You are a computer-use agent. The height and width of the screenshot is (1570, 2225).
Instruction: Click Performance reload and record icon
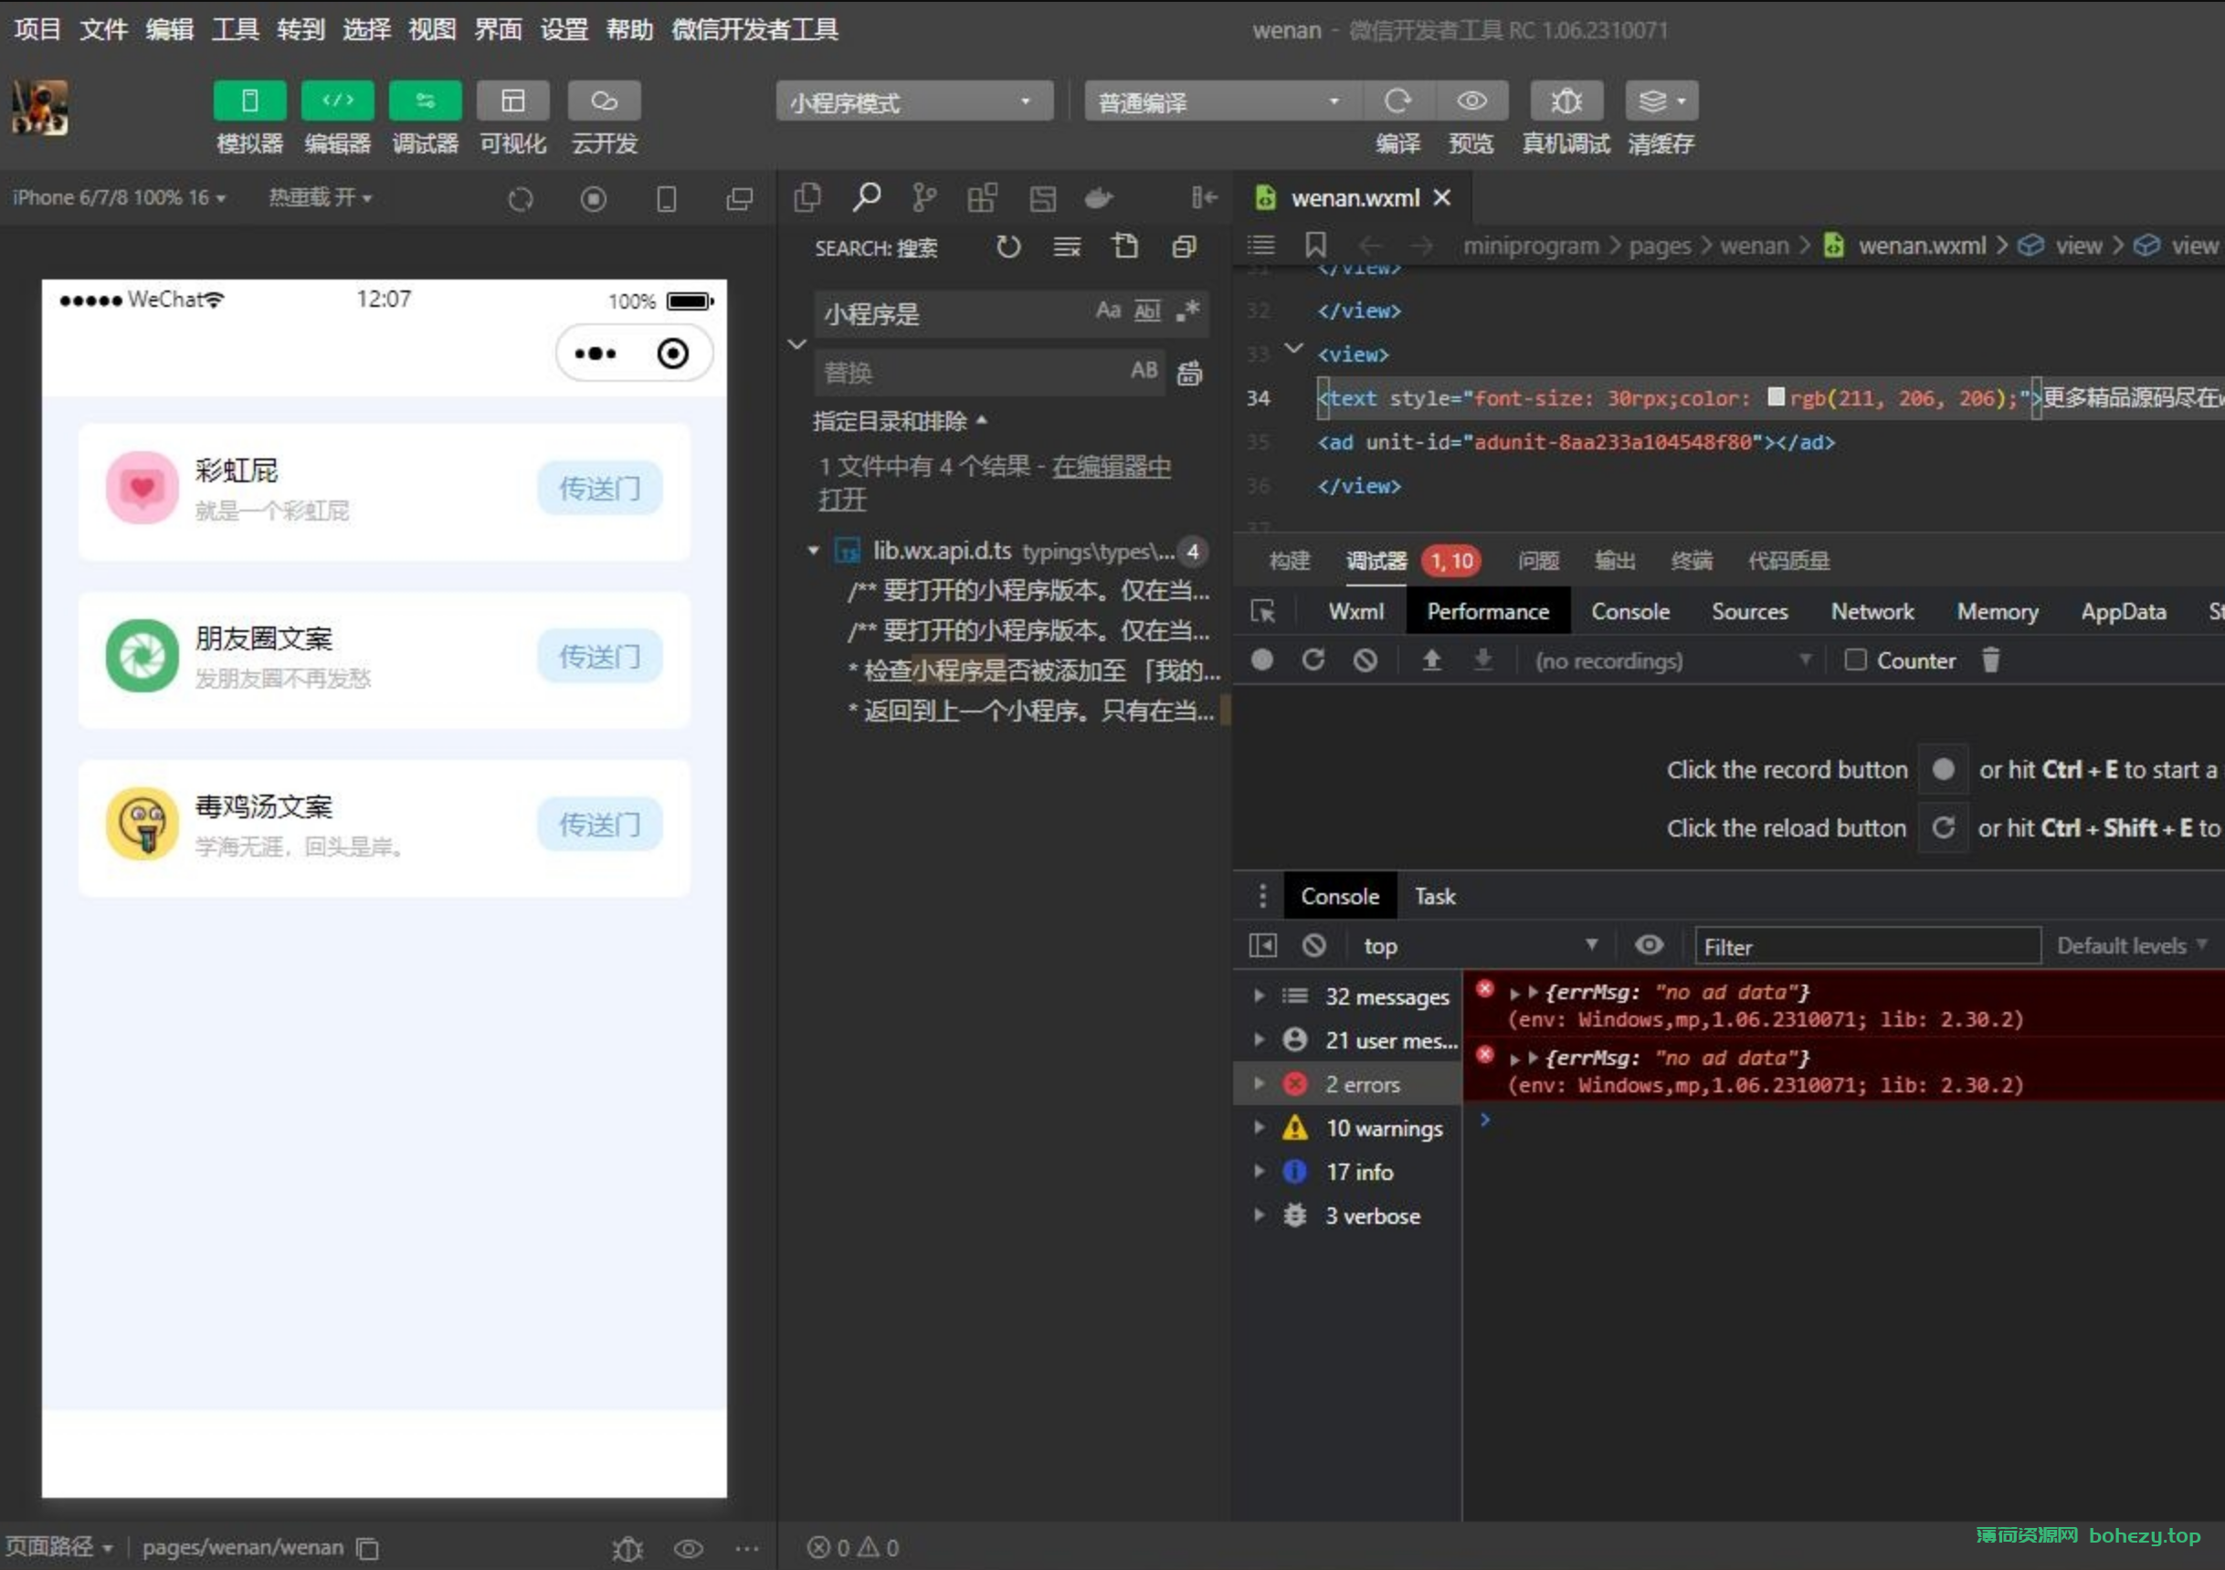[1313, 661]
